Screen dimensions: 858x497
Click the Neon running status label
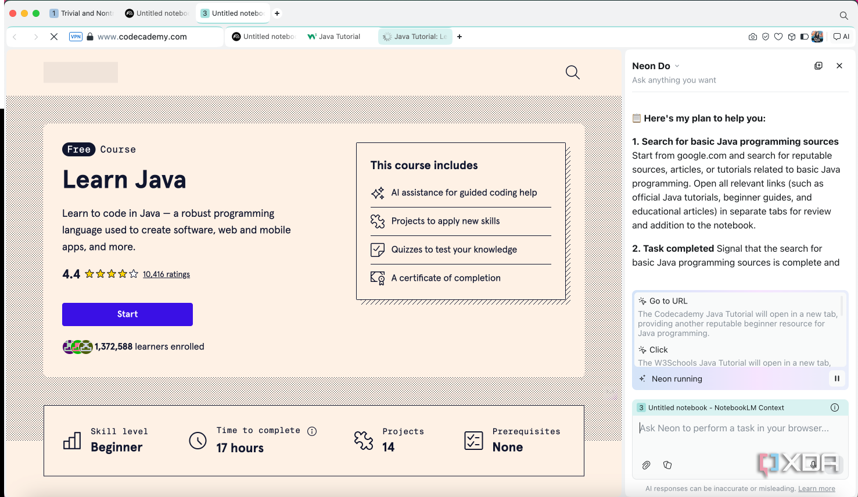pyautogui.click(x=677, y=379)
